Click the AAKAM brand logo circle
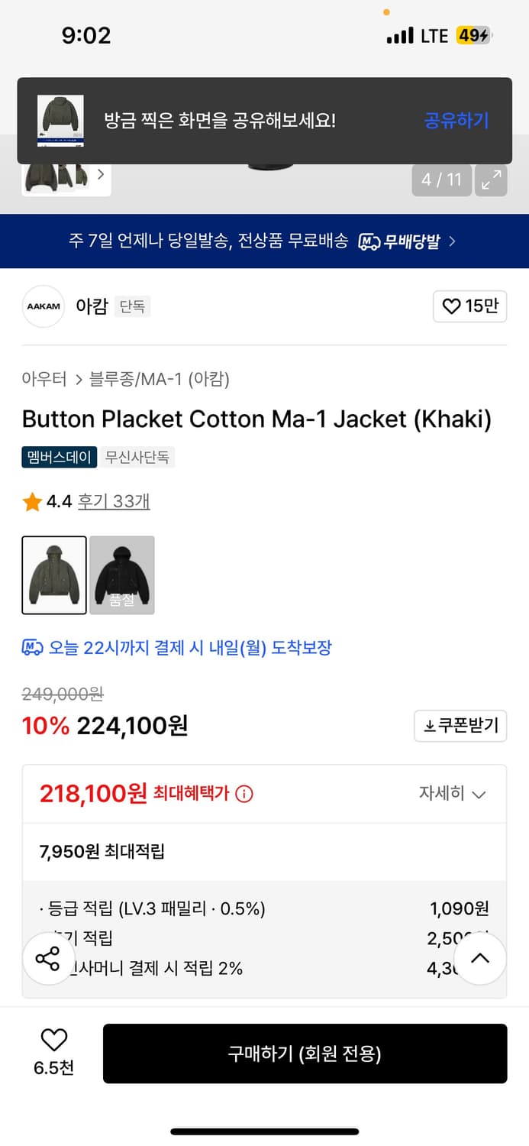 [x=43, y=306]
